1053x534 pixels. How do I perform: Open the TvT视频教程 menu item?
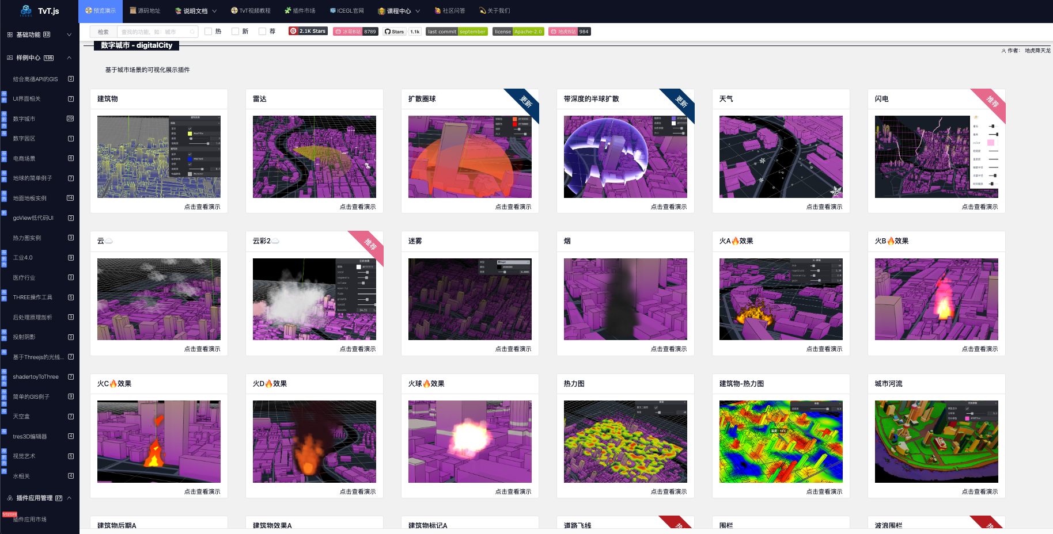point(251,11)
